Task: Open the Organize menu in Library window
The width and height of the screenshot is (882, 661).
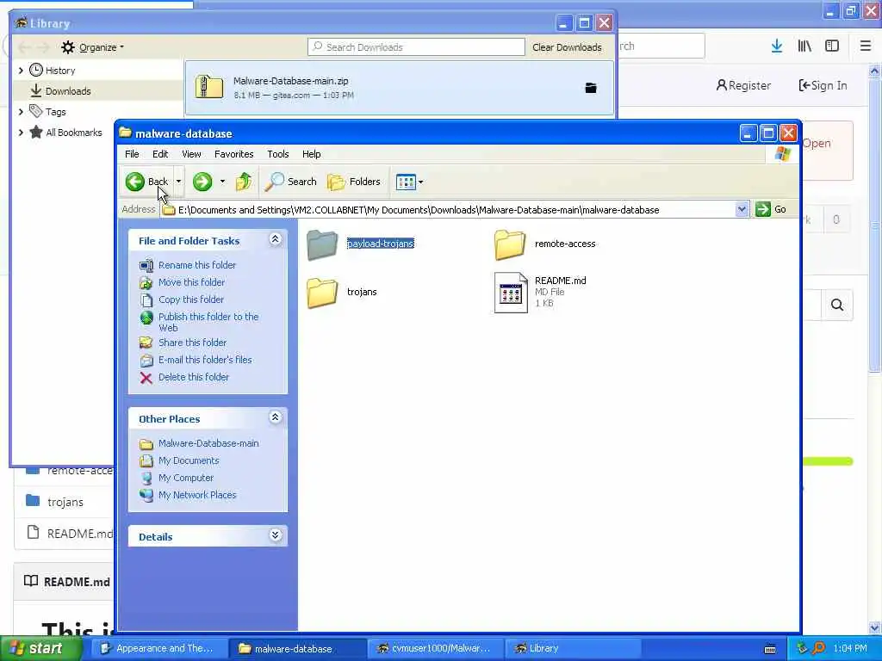Action: [93, 47]
